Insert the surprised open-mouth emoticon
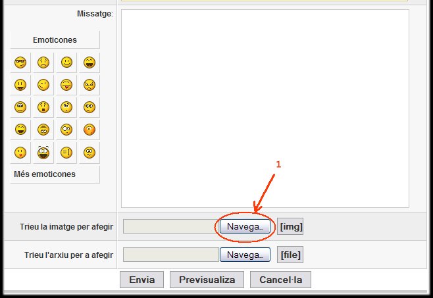 [43, 107]
